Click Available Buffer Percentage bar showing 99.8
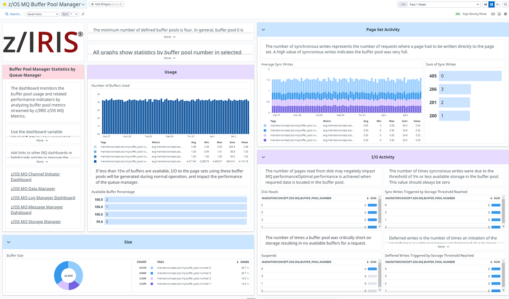Image resolution: width=509 pixels, height=299 pixels. [176, 222]
